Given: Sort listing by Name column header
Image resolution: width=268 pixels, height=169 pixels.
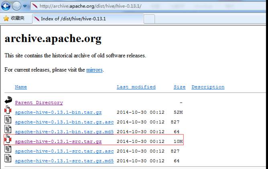Looking at the screenshot, I should pyautogui.click(x=21, y=87).
